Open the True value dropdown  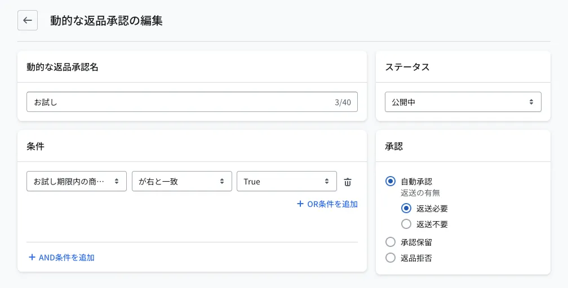[287, 181]
